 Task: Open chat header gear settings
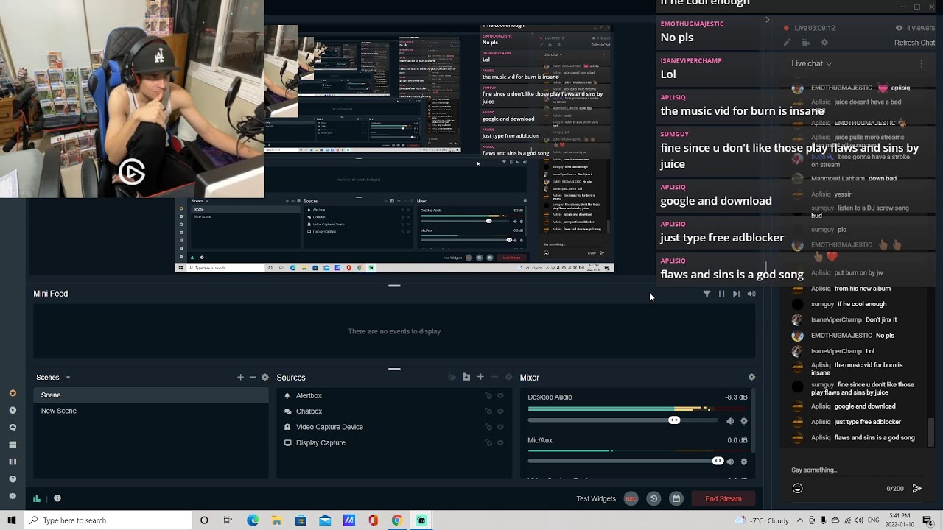(x=824, y=43)
